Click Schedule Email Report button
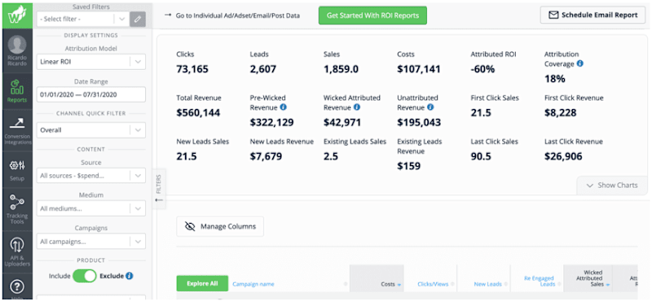The height and width of the screenshot is (301, 652). click(593, 15)
